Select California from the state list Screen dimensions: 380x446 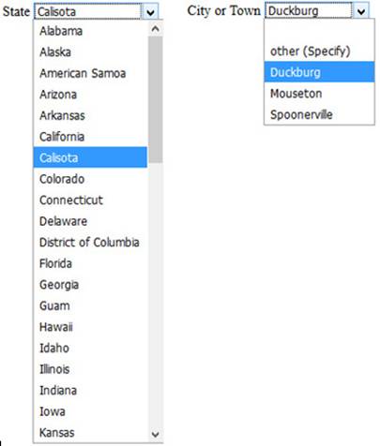[90, 137]
